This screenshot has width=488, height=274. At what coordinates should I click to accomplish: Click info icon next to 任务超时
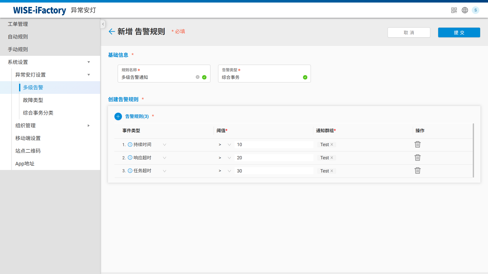pyautogui.click(x=130, y=171)
